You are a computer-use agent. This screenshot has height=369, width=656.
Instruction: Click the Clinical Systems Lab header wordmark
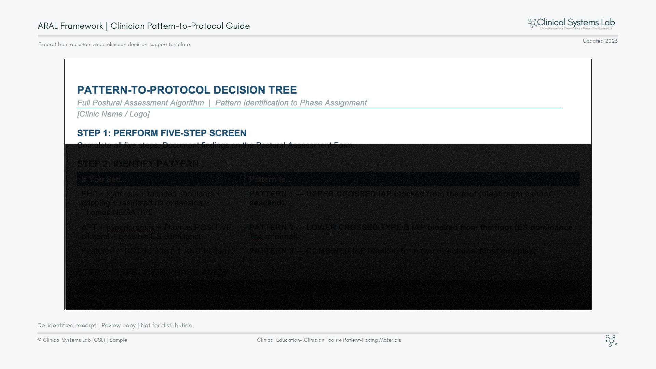[576, 23]
